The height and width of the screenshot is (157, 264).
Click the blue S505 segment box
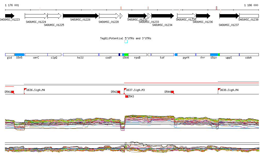19,54
